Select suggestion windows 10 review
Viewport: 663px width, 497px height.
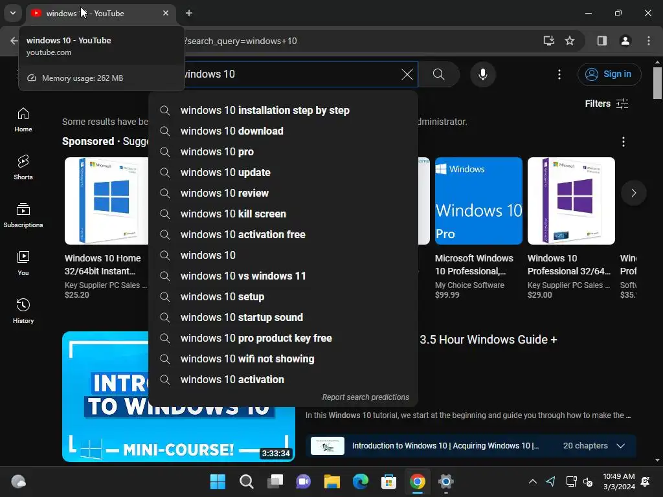284,193
